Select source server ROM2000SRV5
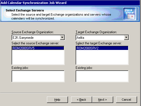The height and width of the screenshot is (106, 141). 38,48
